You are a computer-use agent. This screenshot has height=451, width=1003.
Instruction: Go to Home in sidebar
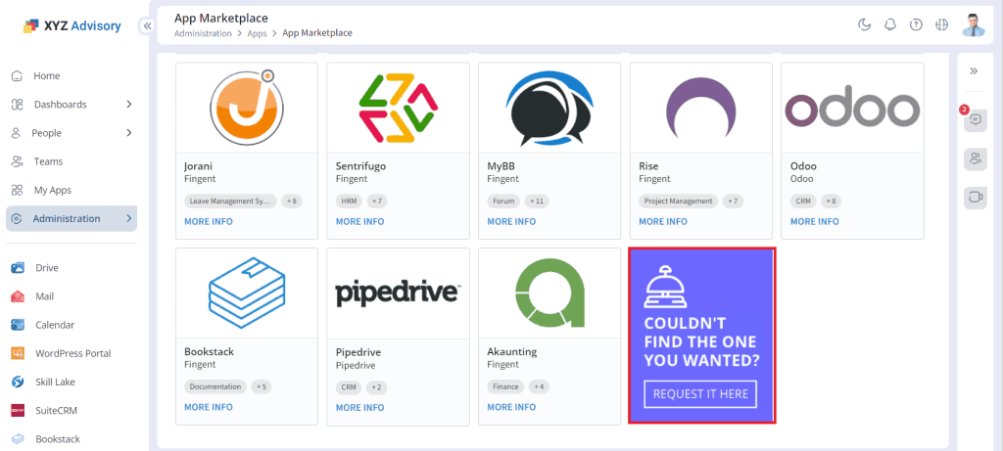pyautogui.click(x=47, y=76)
